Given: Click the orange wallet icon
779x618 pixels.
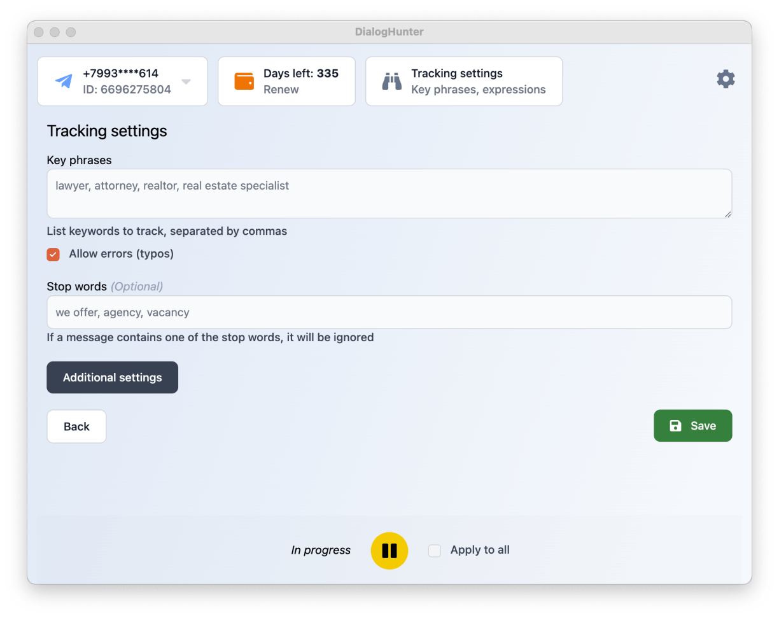Looking at the screenshot, I should (x=244, y=81).
